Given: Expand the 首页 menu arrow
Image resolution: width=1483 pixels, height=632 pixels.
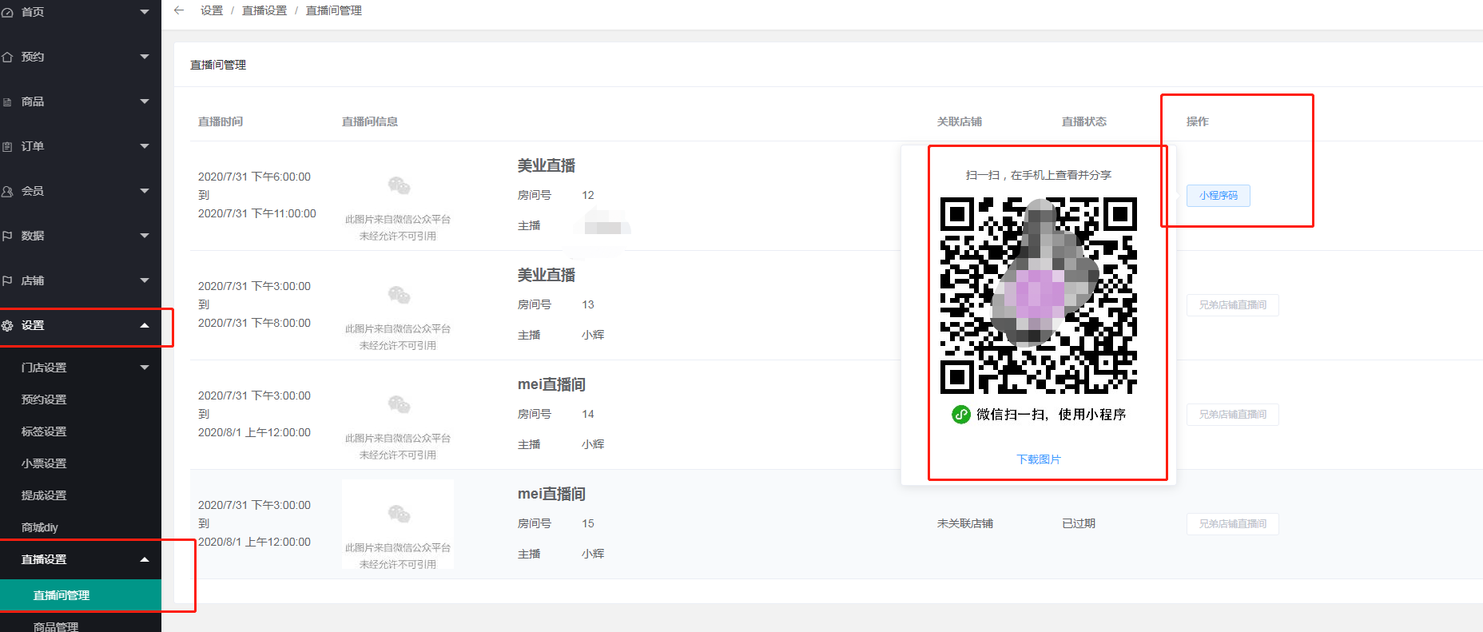Looking at the screenshot, I should click(145, 12).
